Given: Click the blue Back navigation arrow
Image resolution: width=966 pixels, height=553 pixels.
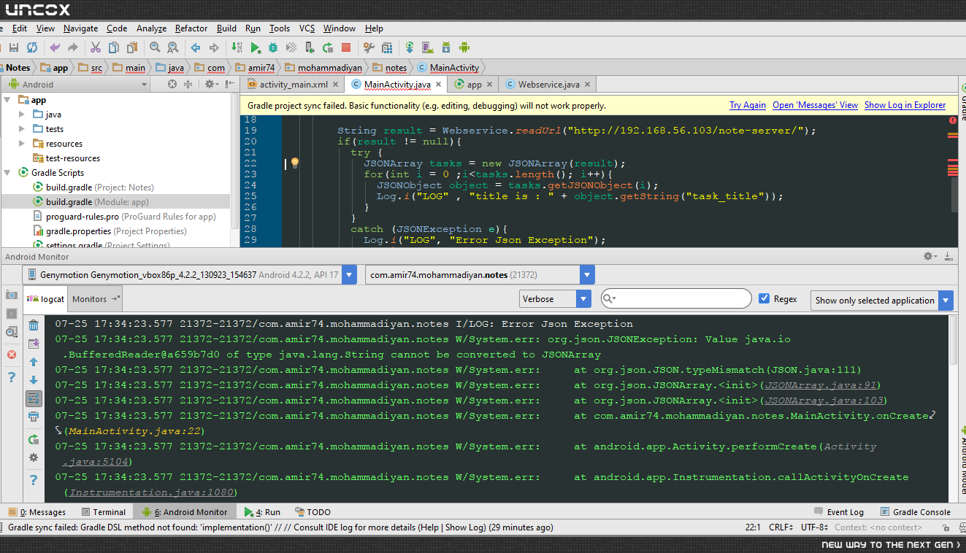Looking at the screenshot, I should (196, 47).
